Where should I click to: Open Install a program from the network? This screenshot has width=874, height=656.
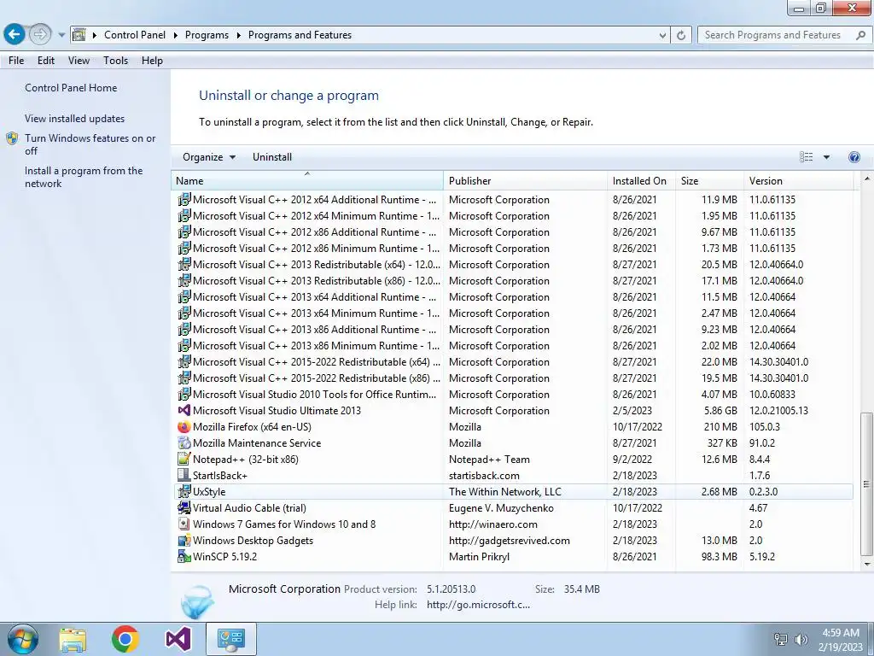84,177
